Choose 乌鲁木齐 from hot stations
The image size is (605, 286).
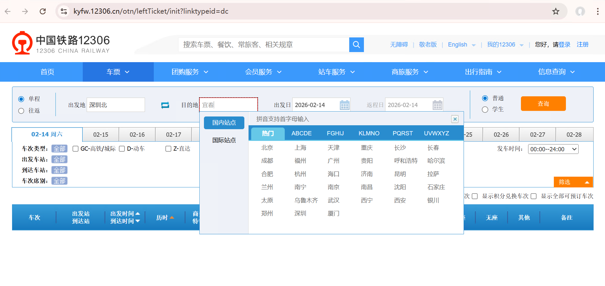tap(306, 200)
